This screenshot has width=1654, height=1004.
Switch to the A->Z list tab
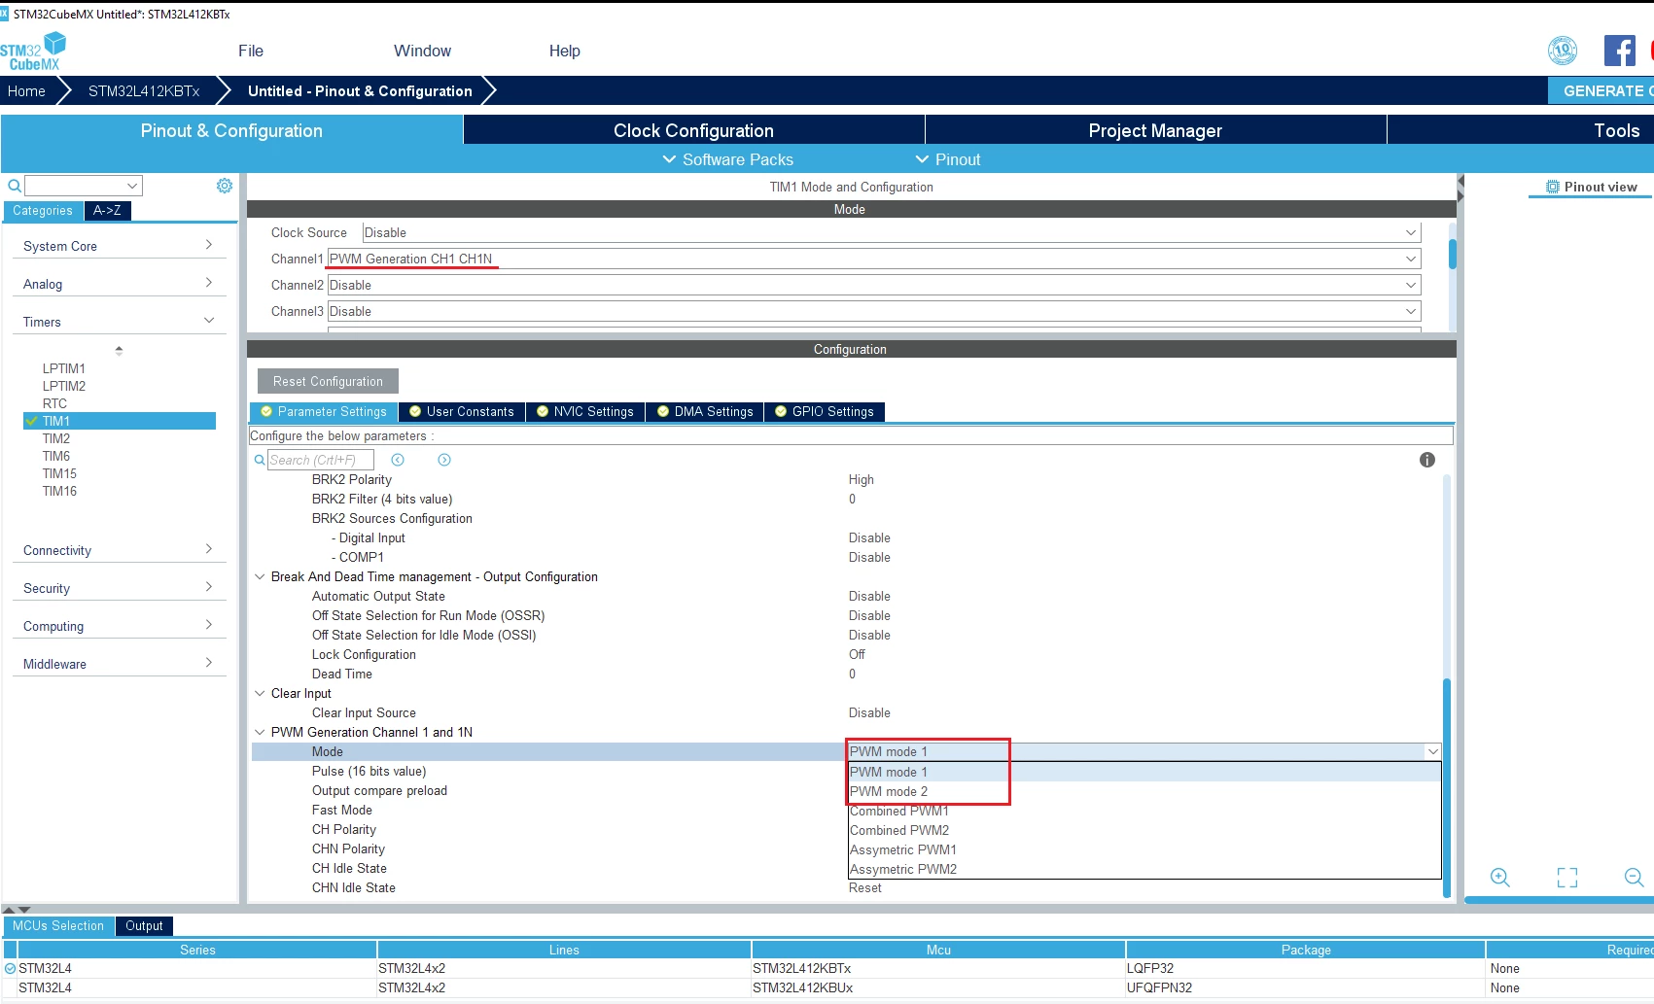tap(107, 211)
